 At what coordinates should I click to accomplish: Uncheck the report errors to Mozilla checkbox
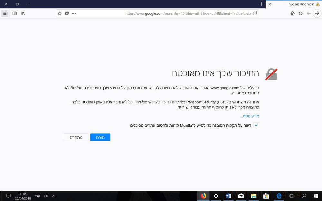click(x=256, y=125)
